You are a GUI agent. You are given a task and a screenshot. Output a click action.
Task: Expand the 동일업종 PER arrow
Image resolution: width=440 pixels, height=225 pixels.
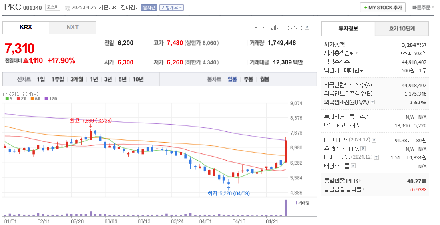pyautogui.click(x=360, y=181)
